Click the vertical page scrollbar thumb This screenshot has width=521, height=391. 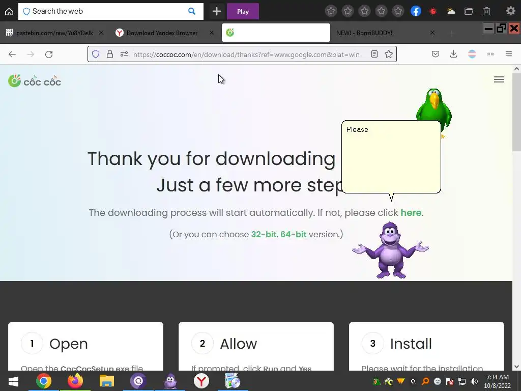coord(516,112)
